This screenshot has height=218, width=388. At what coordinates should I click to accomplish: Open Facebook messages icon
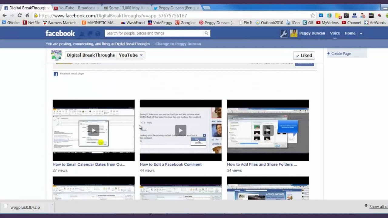pyautogui.click(x=90, y=34)
